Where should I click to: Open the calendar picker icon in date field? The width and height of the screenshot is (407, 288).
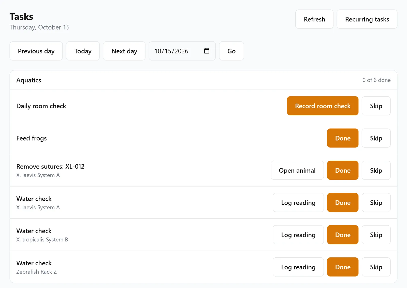(207, 51)
